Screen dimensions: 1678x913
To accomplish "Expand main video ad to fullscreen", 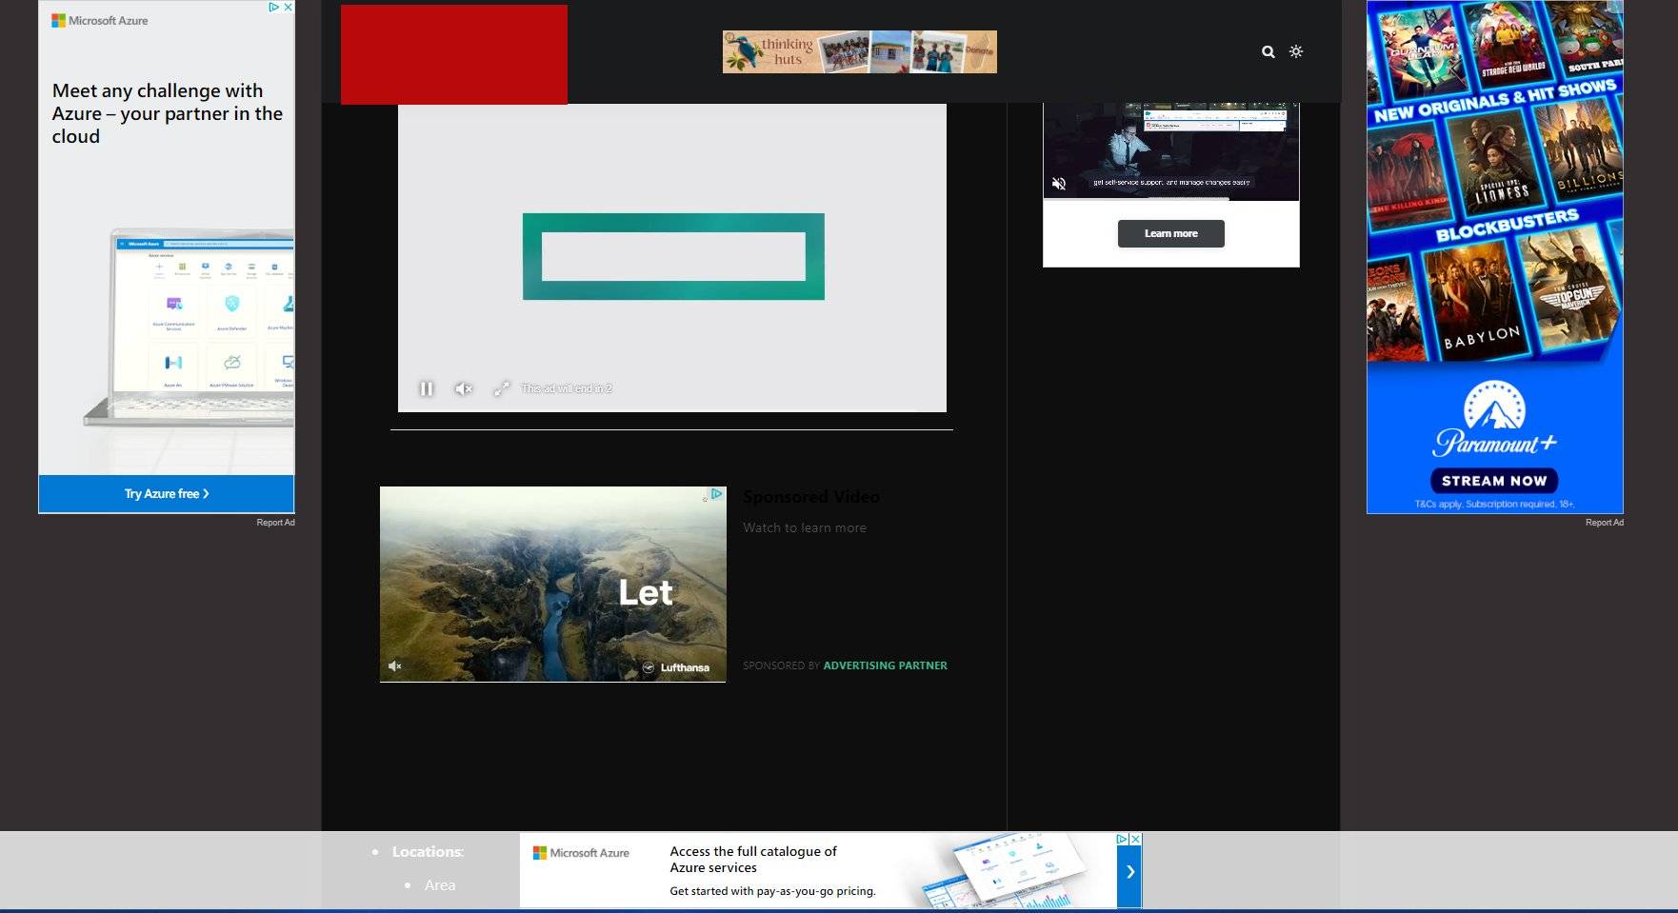I will [501, 388].
